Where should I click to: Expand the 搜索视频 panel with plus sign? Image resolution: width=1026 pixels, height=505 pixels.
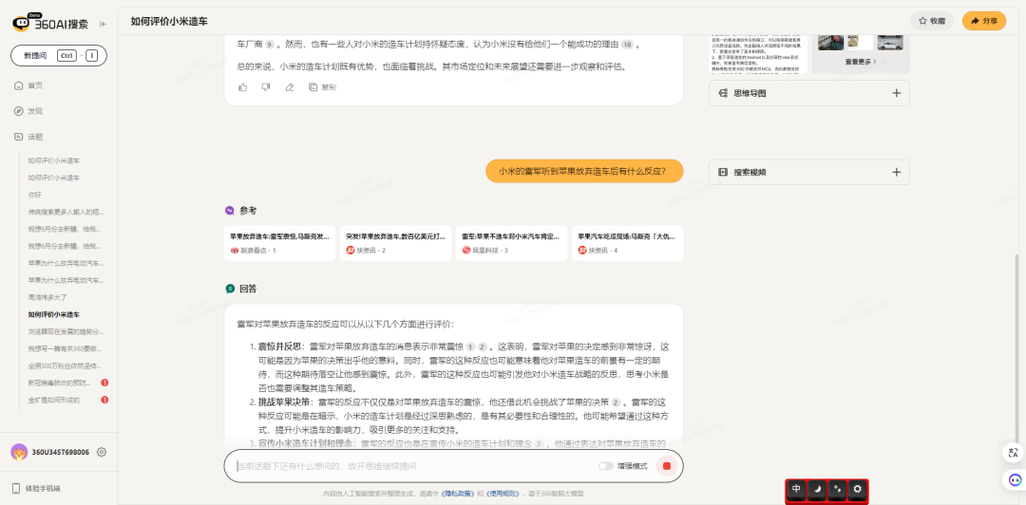[896, 172]
